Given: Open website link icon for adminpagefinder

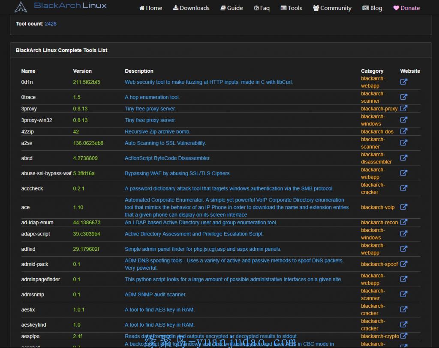Looking at the screenshot, I should (x=403, y=279).
